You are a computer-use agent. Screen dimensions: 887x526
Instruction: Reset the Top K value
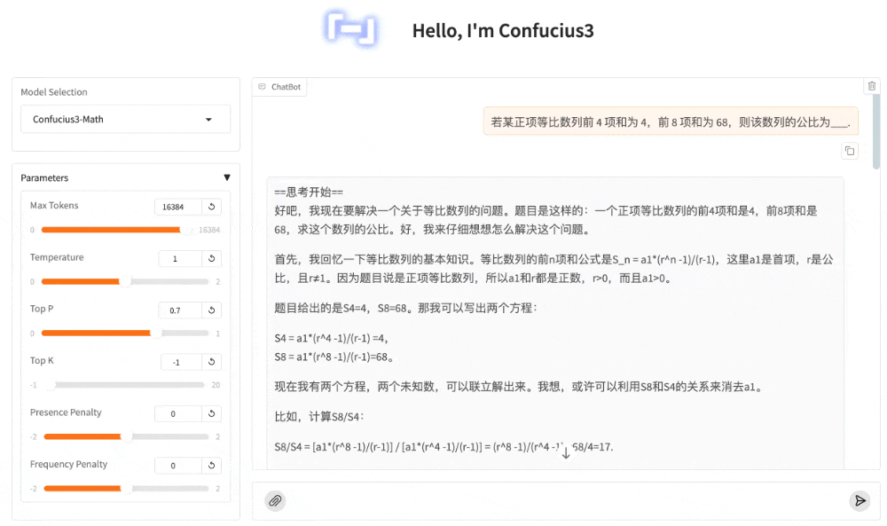(212, 362)
